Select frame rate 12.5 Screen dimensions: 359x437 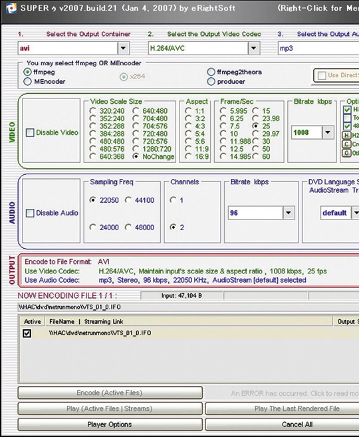point(223,149)
